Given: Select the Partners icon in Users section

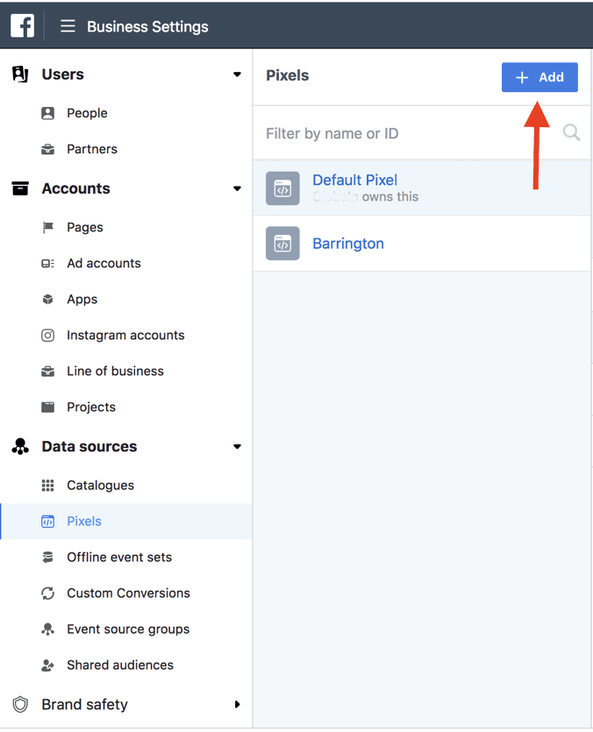Looking at the screenshot, I should [48, 149].
